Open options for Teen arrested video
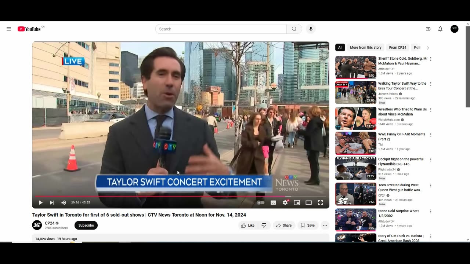 431,186
